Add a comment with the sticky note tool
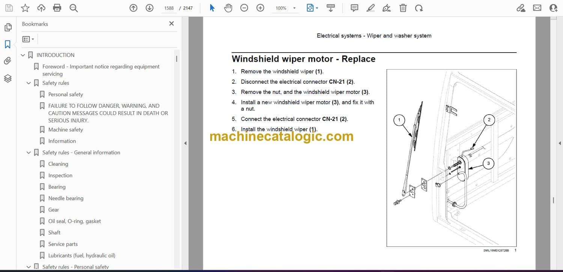 coord(354,8)
